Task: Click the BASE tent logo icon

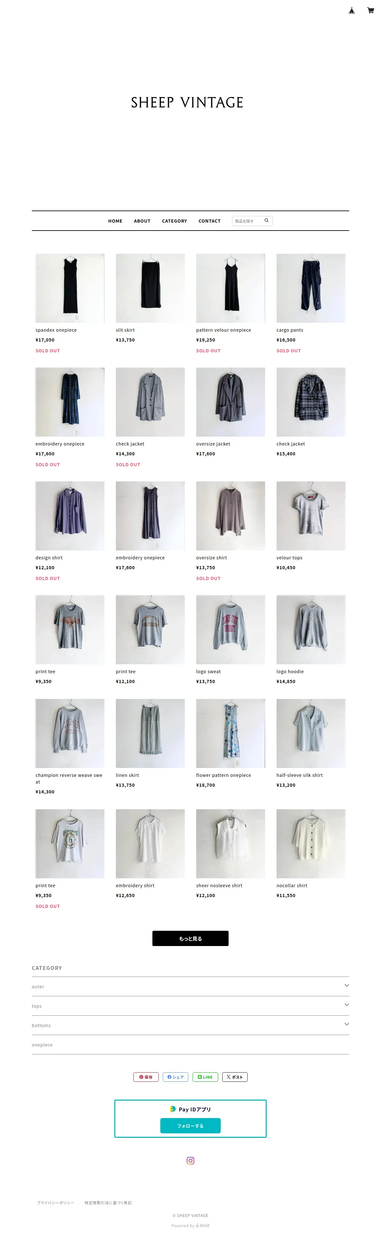Action: pyautogui.click(x=351, y=10)
